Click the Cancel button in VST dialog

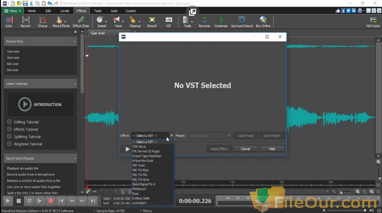245,149
